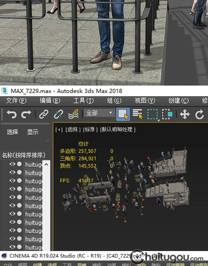Open the 全部 selection filter dropdown

(100, 113)
